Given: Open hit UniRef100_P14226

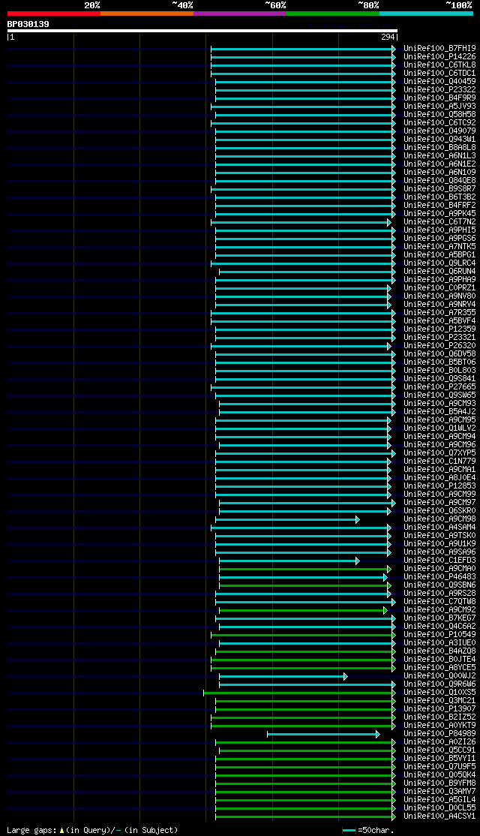Looking at the screenshot, I should coord(439,56).
